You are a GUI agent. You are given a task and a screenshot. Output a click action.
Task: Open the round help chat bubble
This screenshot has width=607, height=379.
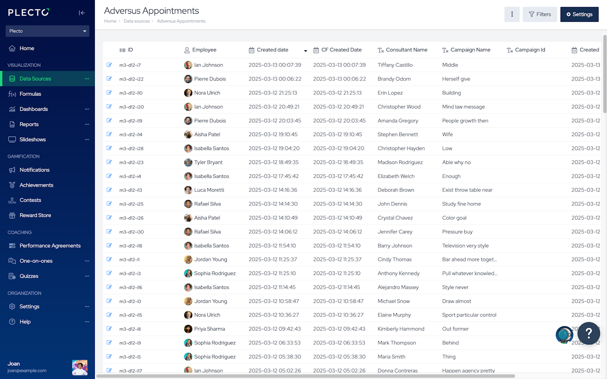coord(589,333)
